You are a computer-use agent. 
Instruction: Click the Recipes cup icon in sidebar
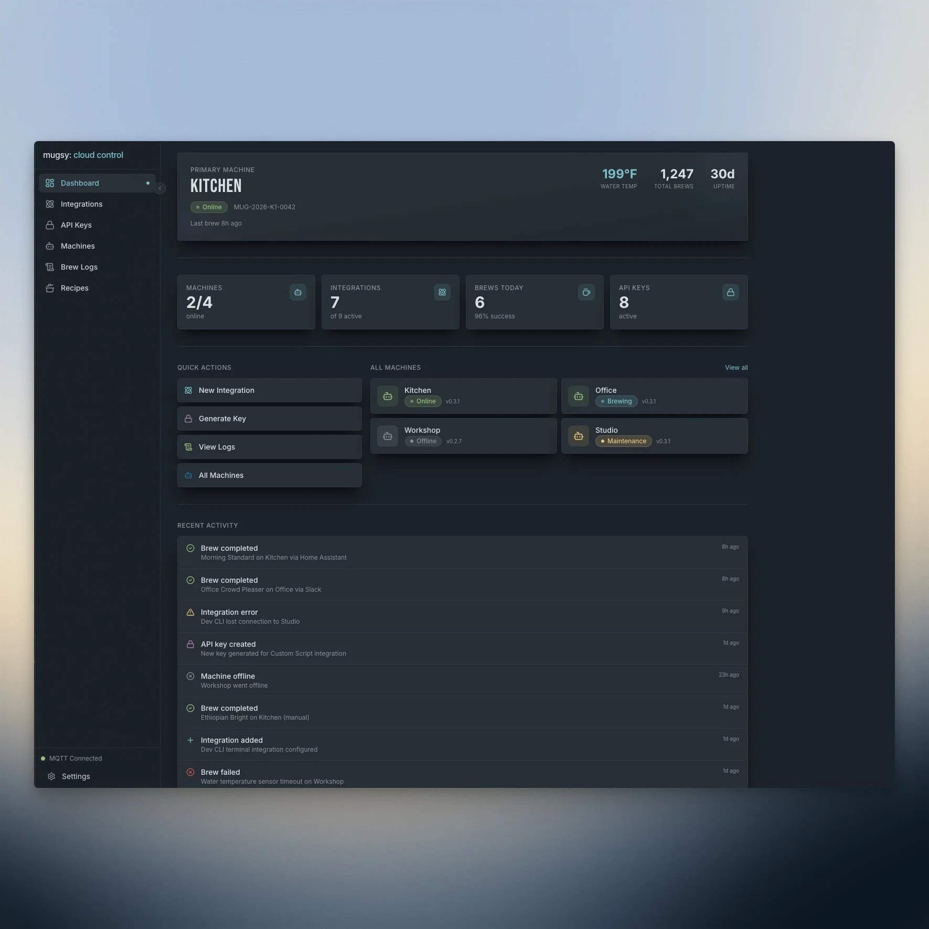50,288
